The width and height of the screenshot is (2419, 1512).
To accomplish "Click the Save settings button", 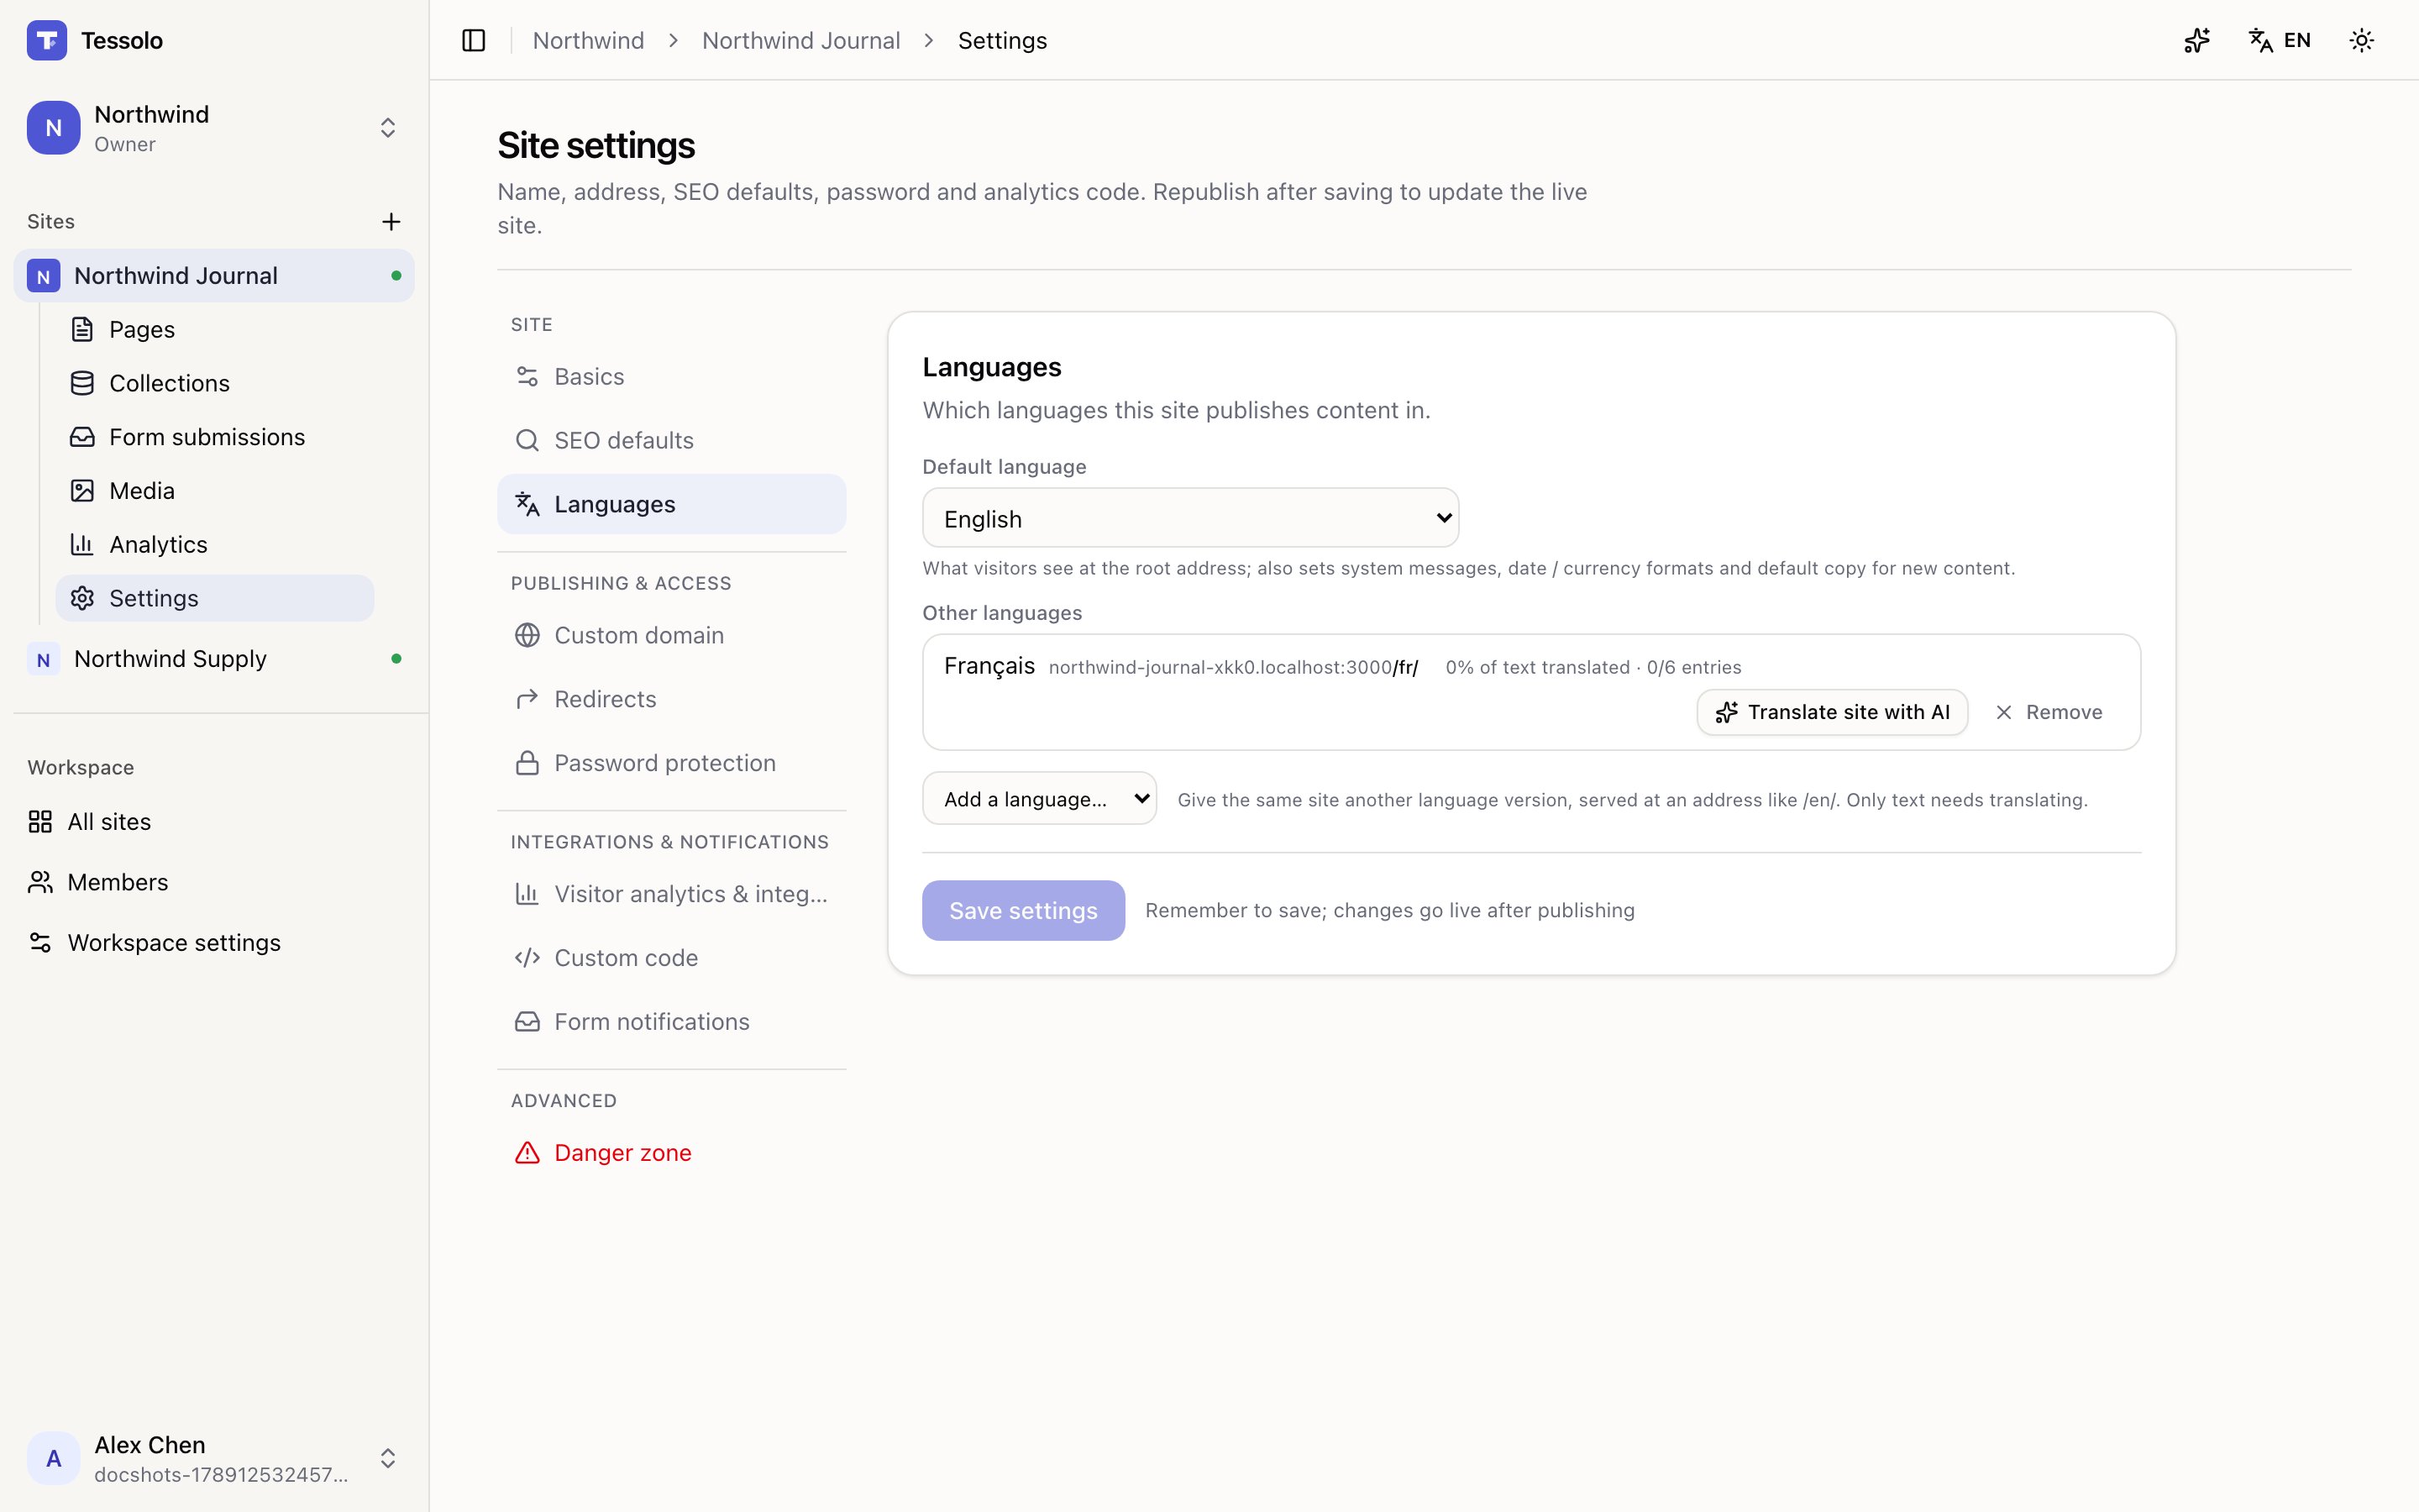I will pos(1024,910).
